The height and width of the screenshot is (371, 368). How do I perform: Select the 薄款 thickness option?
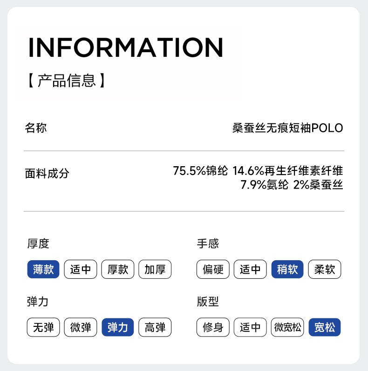[43, 269]
